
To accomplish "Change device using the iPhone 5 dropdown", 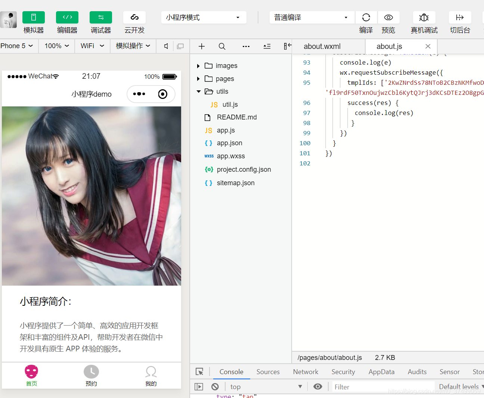I will click(x=16, y=46).
